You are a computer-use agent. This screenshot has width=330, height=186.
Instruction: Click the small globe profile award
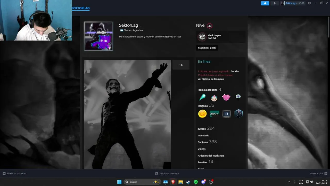[x=238, y=97]
